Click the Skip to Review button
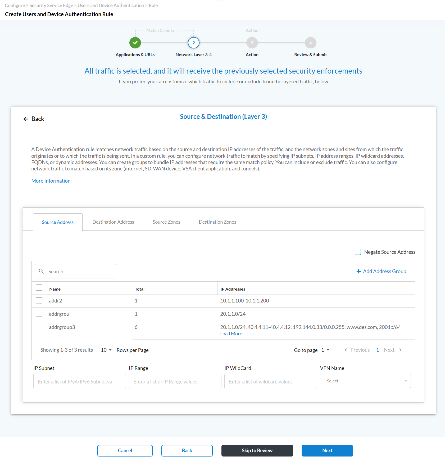The width and height of the screenshot is (445, 461). coord(257,450)
